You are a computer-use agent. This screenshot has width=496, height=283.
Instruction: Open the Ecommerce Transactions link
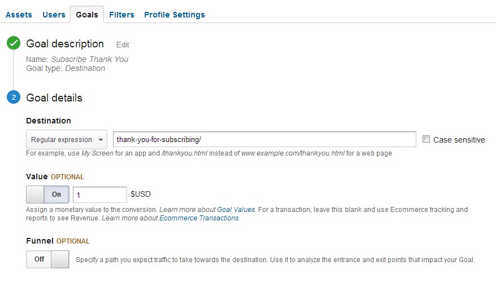click(x=199, y=218)
